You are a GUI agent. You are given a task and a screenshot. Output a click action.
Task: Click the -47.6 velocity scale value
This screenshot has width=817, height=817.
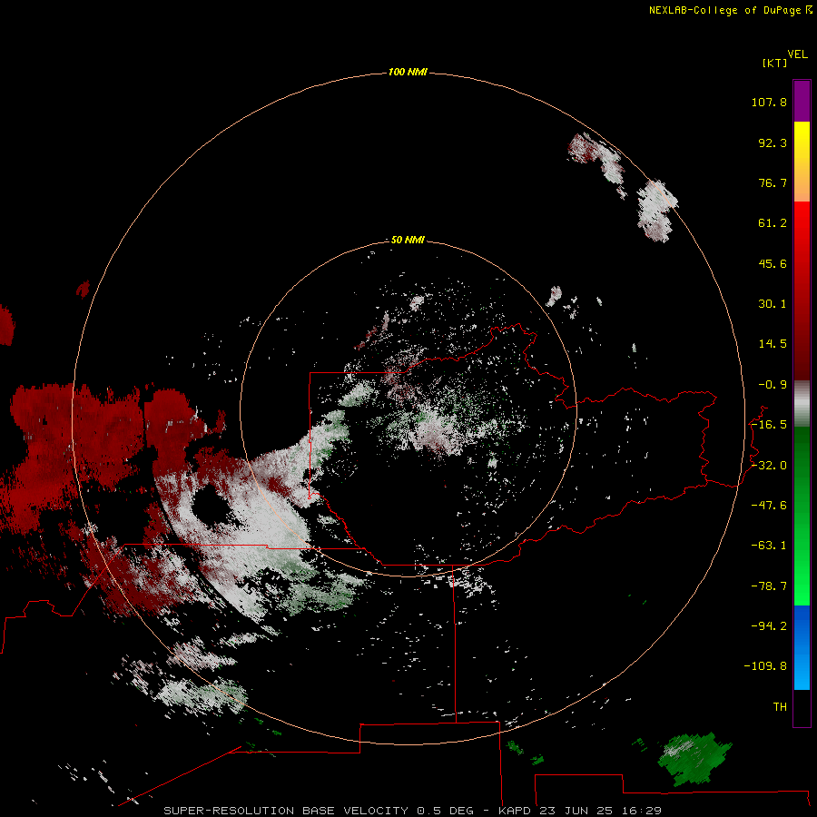[x=769, y=506]
